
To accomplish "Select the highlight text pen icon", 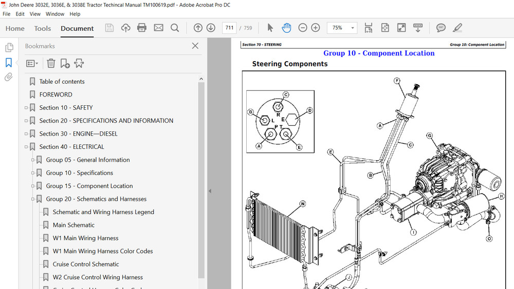I will click(x=457, y=28).
